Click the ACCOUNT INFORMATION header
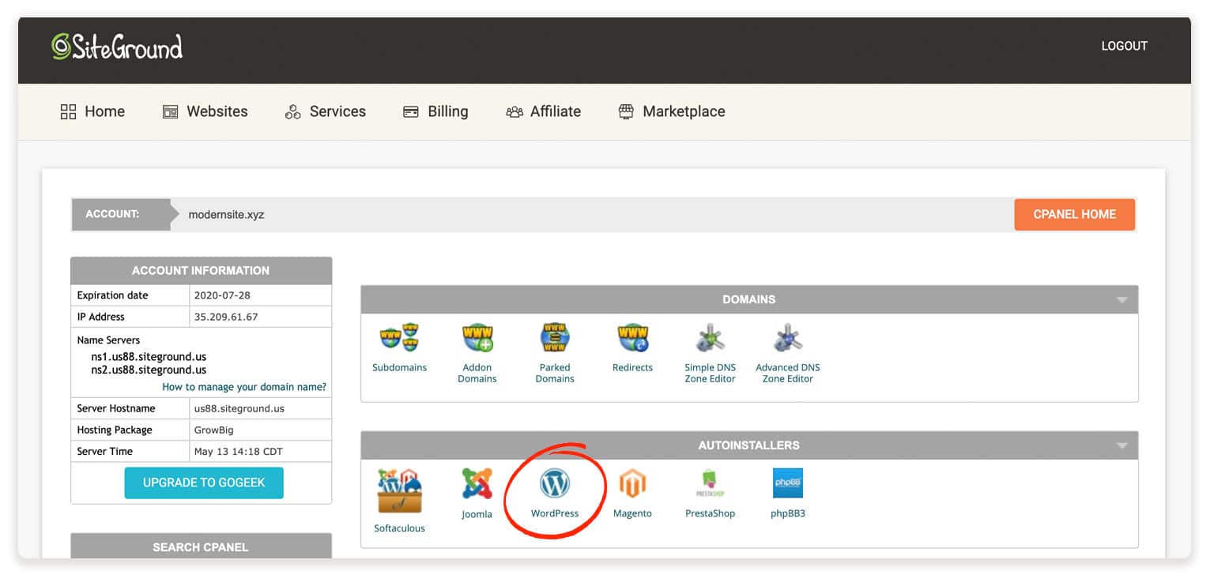Screen dimensions: 1214x582 201,270
